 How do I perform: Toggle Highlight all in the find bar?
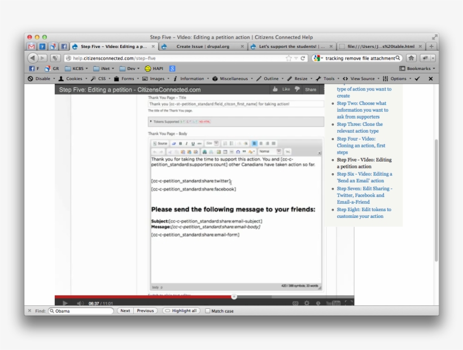coord(181,310)
